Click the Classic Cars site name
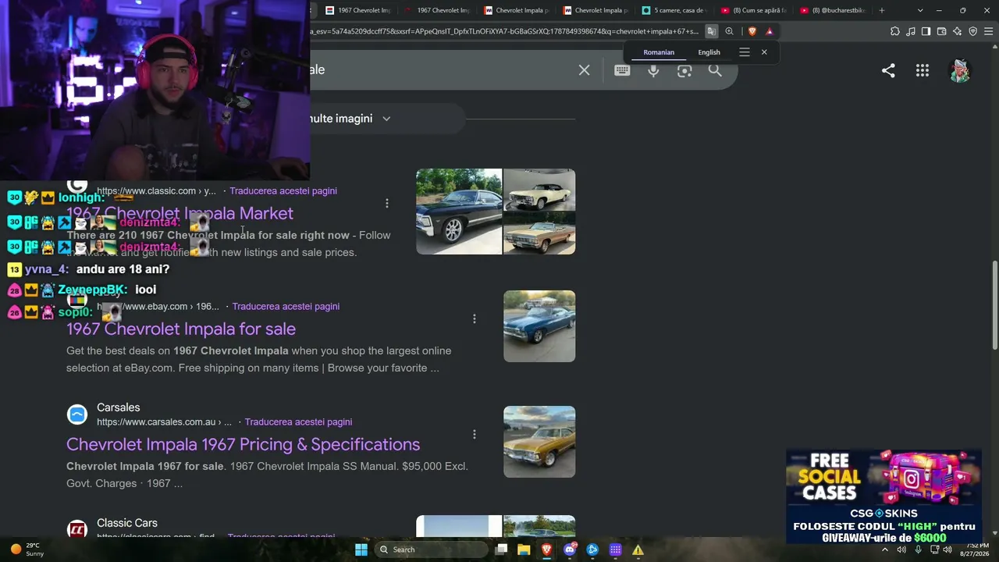Viewport: 999px width, 562px height. click(x=127, y=523)
